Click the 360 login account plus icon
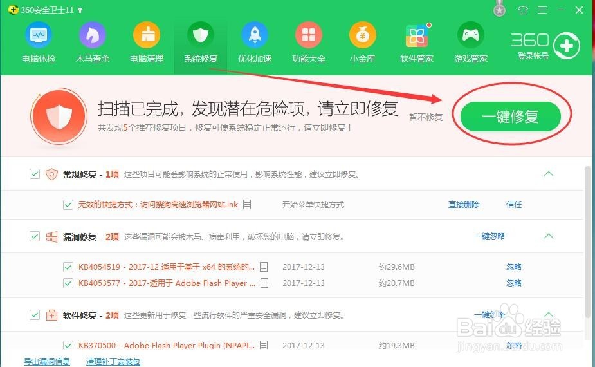Screen dimensions: 595x367 tap(567, 46)
